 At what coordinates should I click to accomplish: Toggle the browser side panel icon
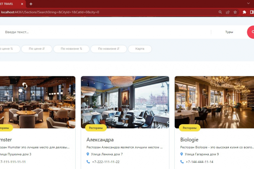pos(252,12)
